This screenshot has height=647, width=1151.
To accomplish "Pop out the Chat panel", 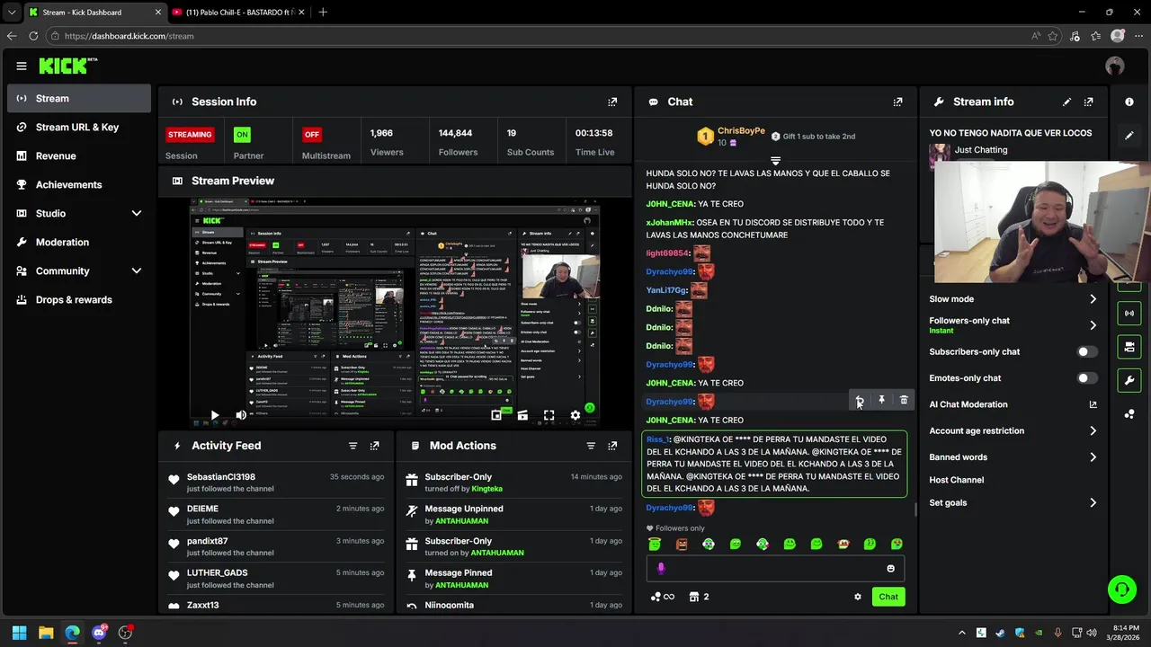I will point(897,102).
